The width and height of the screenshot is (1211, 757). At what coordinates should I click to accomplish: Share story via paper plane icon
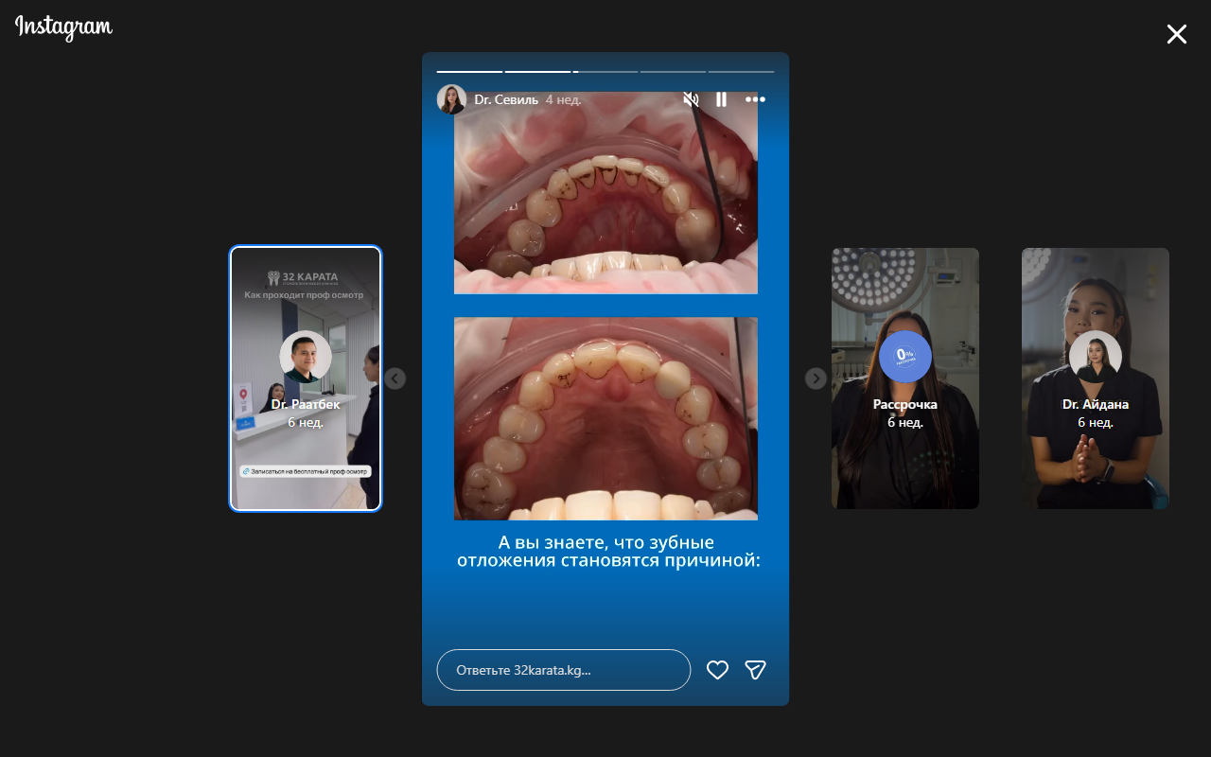755,670
